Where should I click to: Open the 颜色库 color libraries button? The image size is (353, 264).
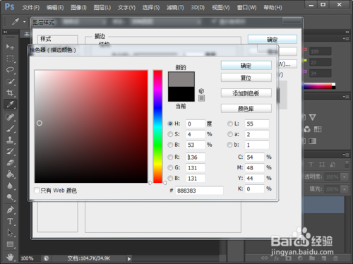pos(246,109)
